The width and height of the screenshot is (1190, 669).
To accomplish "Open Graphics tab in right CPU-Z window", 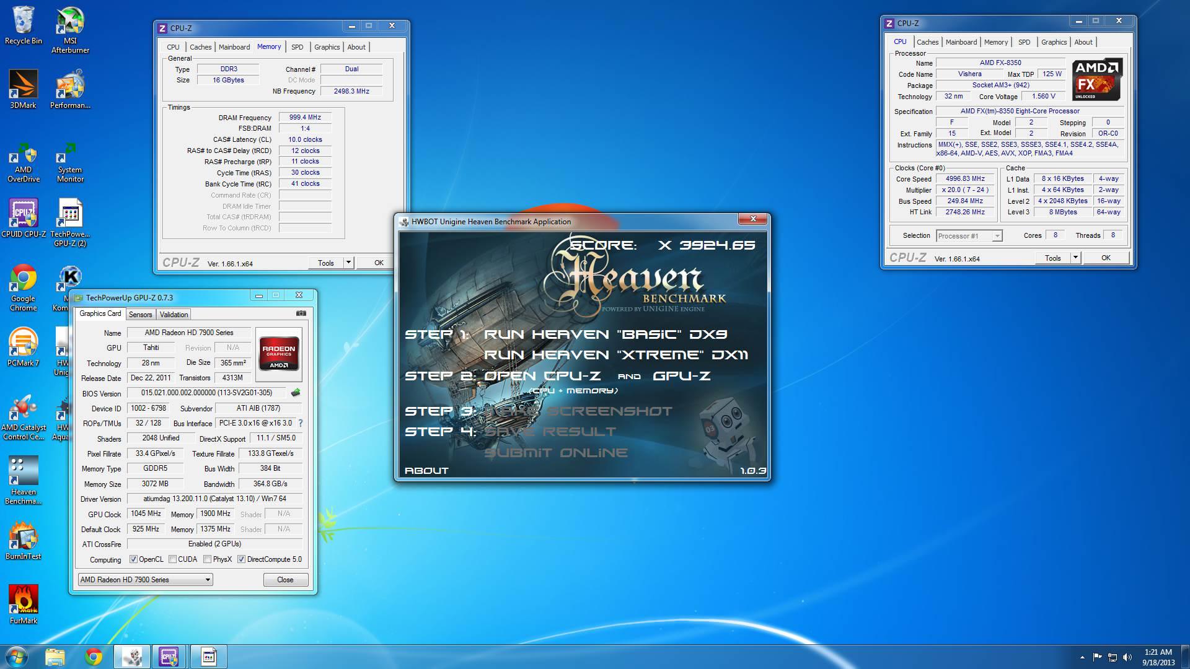I will 1054,42.
